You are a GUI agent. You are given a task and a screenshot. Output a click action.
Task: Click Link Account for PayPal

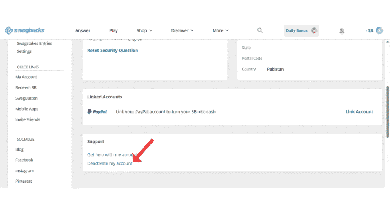point(359,111)
